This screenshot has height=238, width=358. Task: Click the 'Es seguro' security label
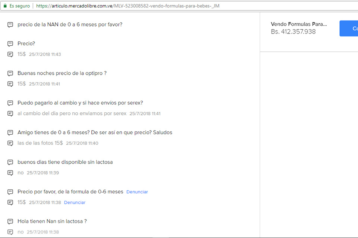(x=19, y=6)
